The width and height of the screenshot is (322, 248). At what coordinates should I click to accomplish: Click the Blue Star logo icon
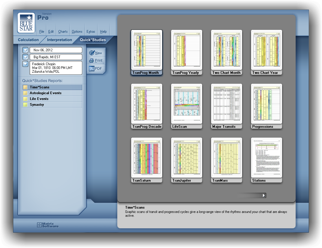[x=26, y=23]
